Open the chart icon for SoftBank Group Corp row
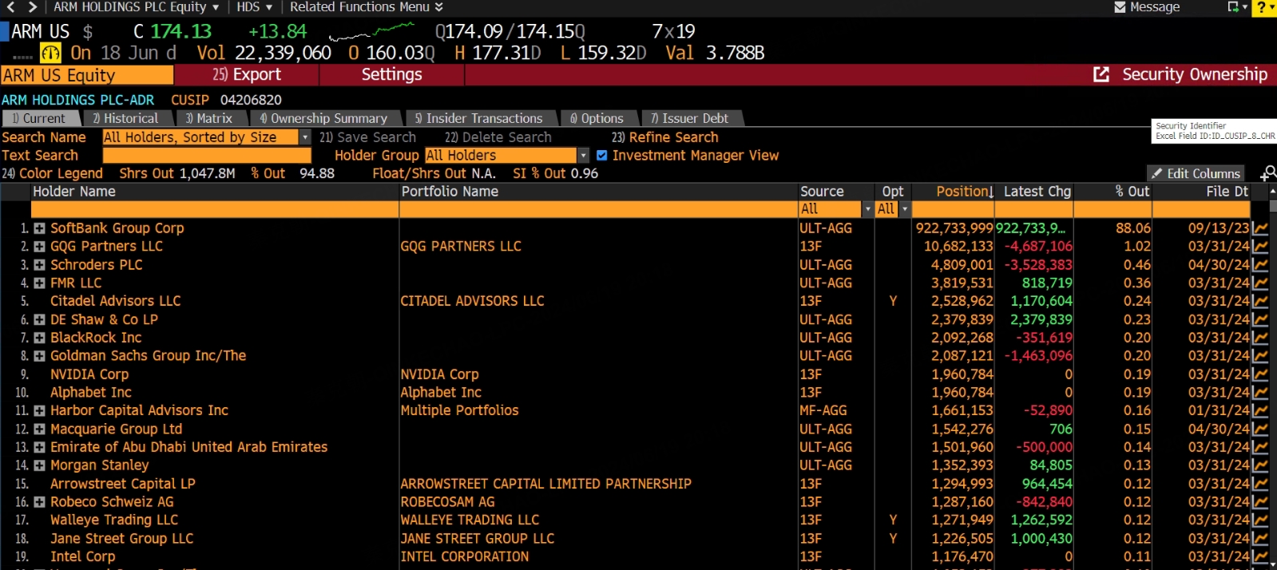The image size is (1277, 570). tap(1260, 228)
